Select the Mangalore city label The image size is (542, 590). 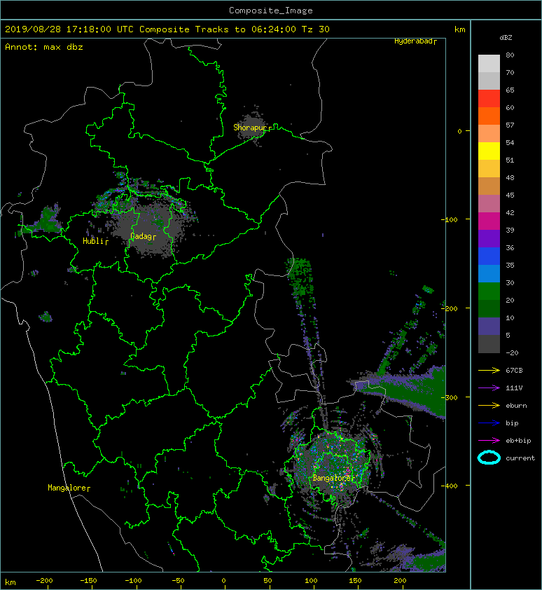point(69,488)
